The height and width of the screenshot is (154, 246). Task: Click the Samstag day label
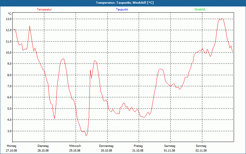point(170,146)
